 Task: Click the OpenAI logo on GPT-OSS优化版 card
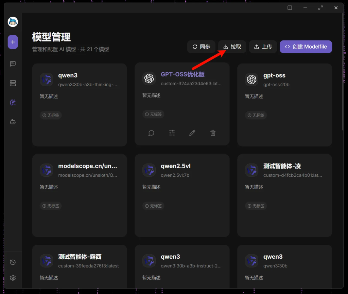click(x=149, y=78)
